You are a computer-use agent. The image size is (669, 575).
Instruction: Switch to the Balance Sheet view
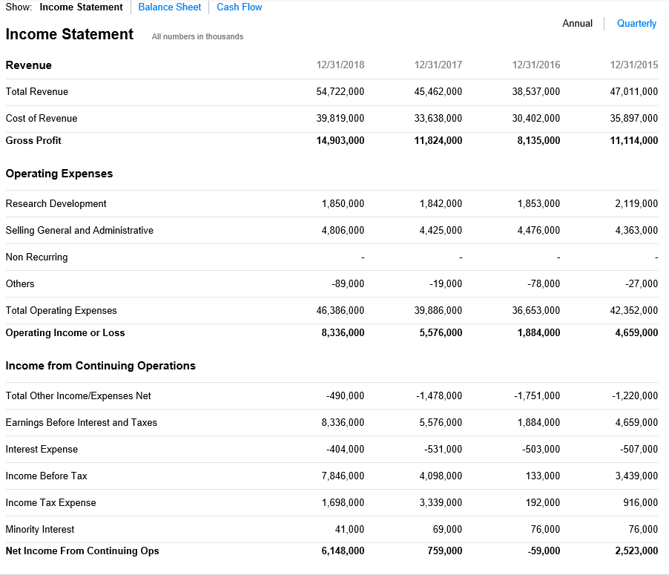click(x=169, y=7)
